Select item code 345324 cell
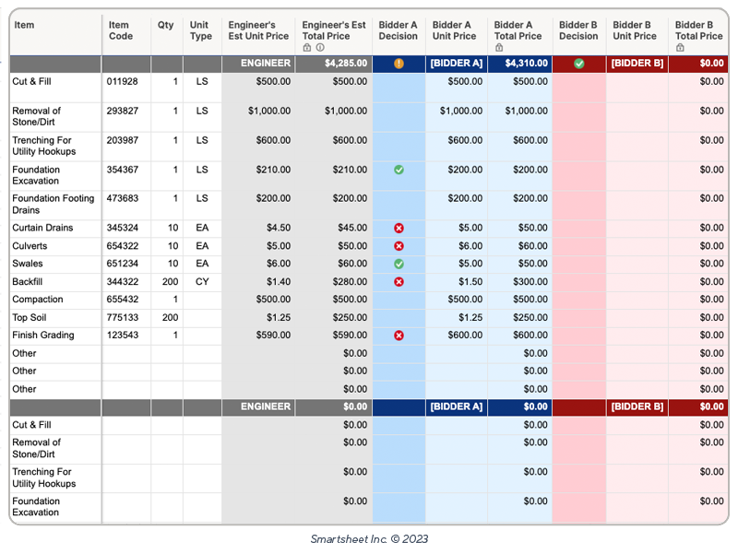Image resolution: width=738 pixels, height=554 pixels. (126, 228)
